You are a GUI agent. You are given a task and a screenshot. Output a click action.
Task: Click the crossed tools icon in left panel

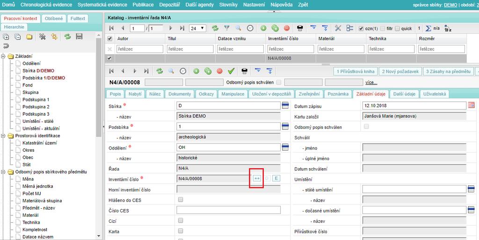(43, 37)
